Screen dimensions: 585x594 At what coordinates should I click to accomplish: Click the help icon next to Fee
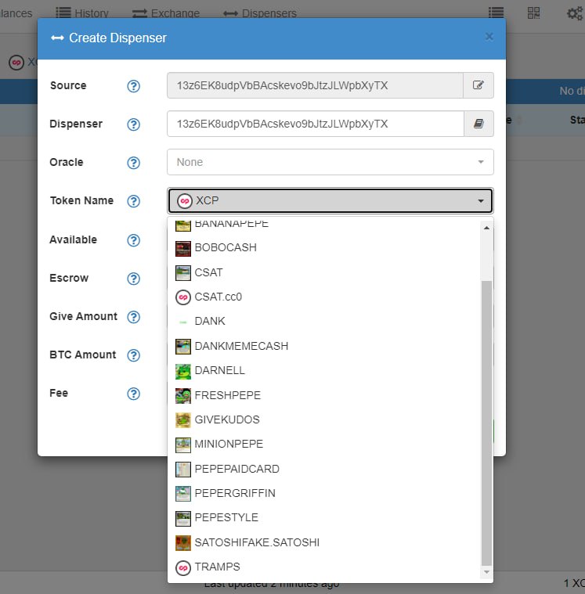point(133,394)
